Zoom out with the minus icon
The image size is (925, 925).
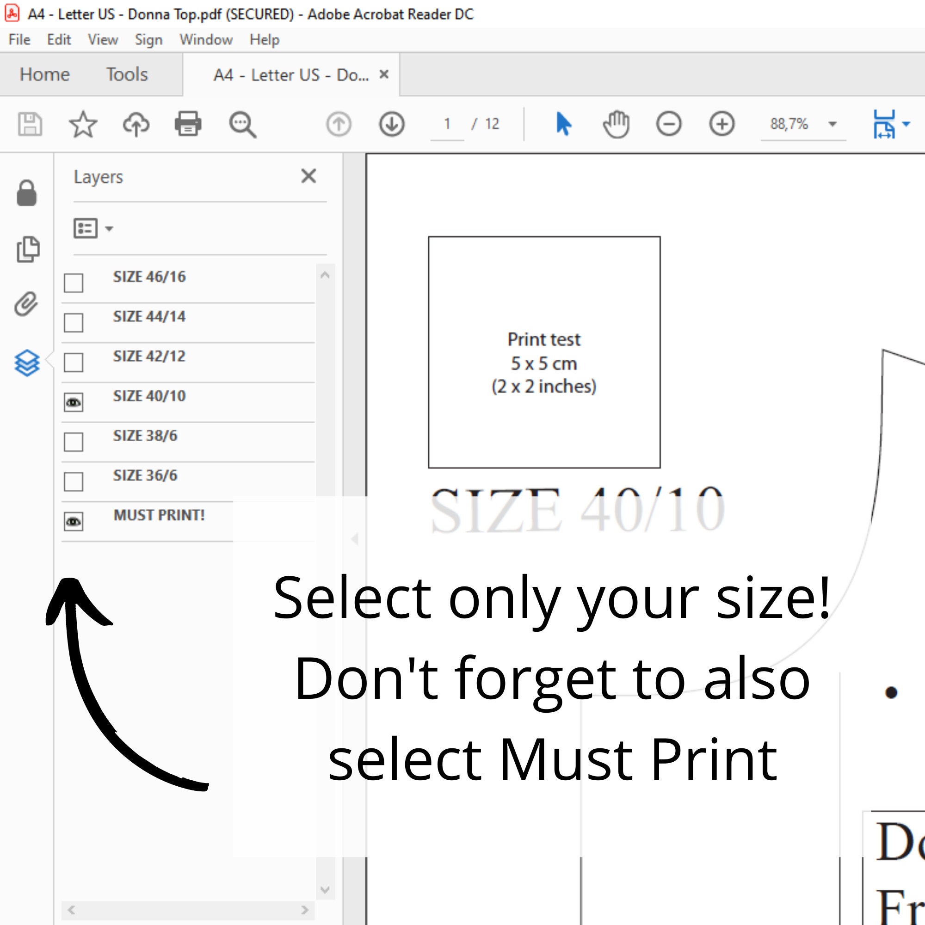click(x=668, y=124)
